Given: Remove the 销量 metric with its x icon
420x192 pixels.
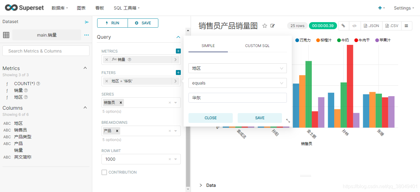Looking at the screenshot, I should point(107,60).
